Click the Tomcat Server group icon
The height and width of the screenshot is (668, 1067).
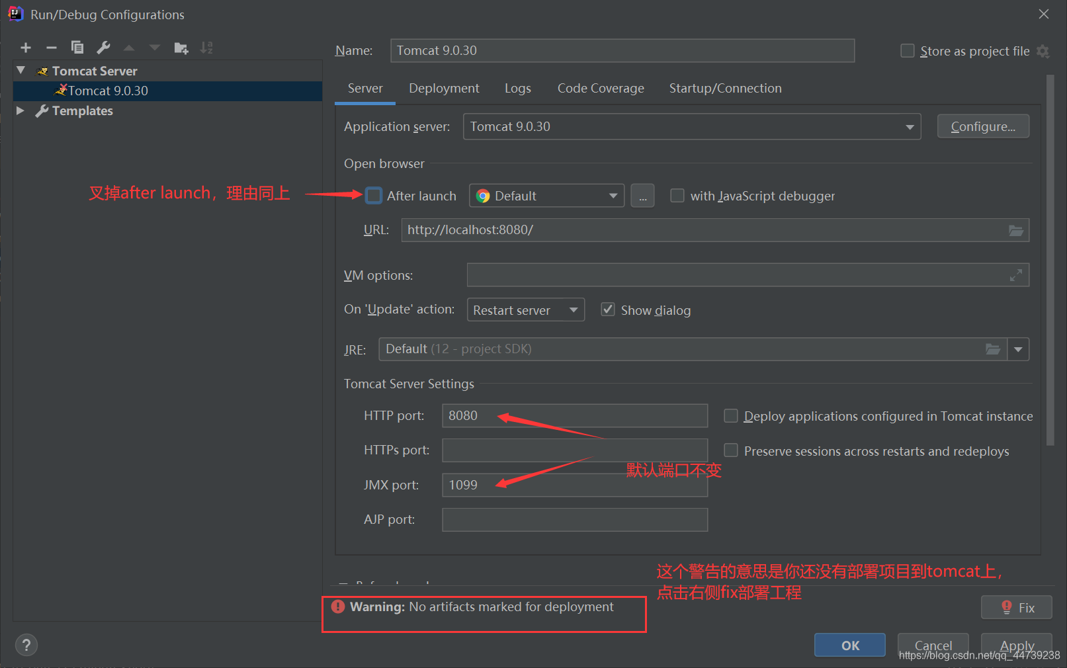42,71
